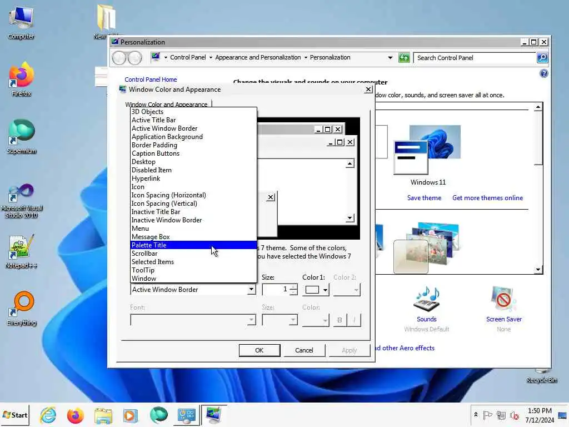Click Get more themes online link
The image size is (569, 427).
(487, 198)
